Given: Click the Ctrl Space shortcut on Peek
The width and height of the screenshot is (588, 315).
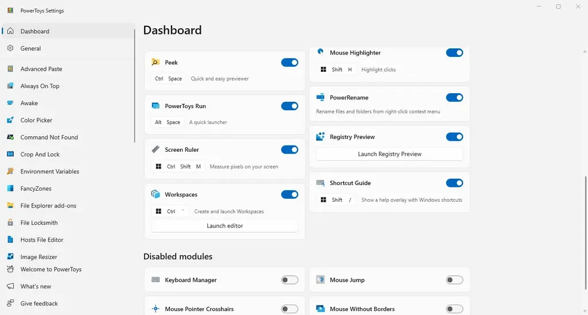Looking at the screenshot, I should [x=168, y=79].
